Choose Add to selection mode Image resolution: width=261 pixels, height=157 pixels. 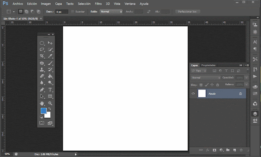point(26,11)
